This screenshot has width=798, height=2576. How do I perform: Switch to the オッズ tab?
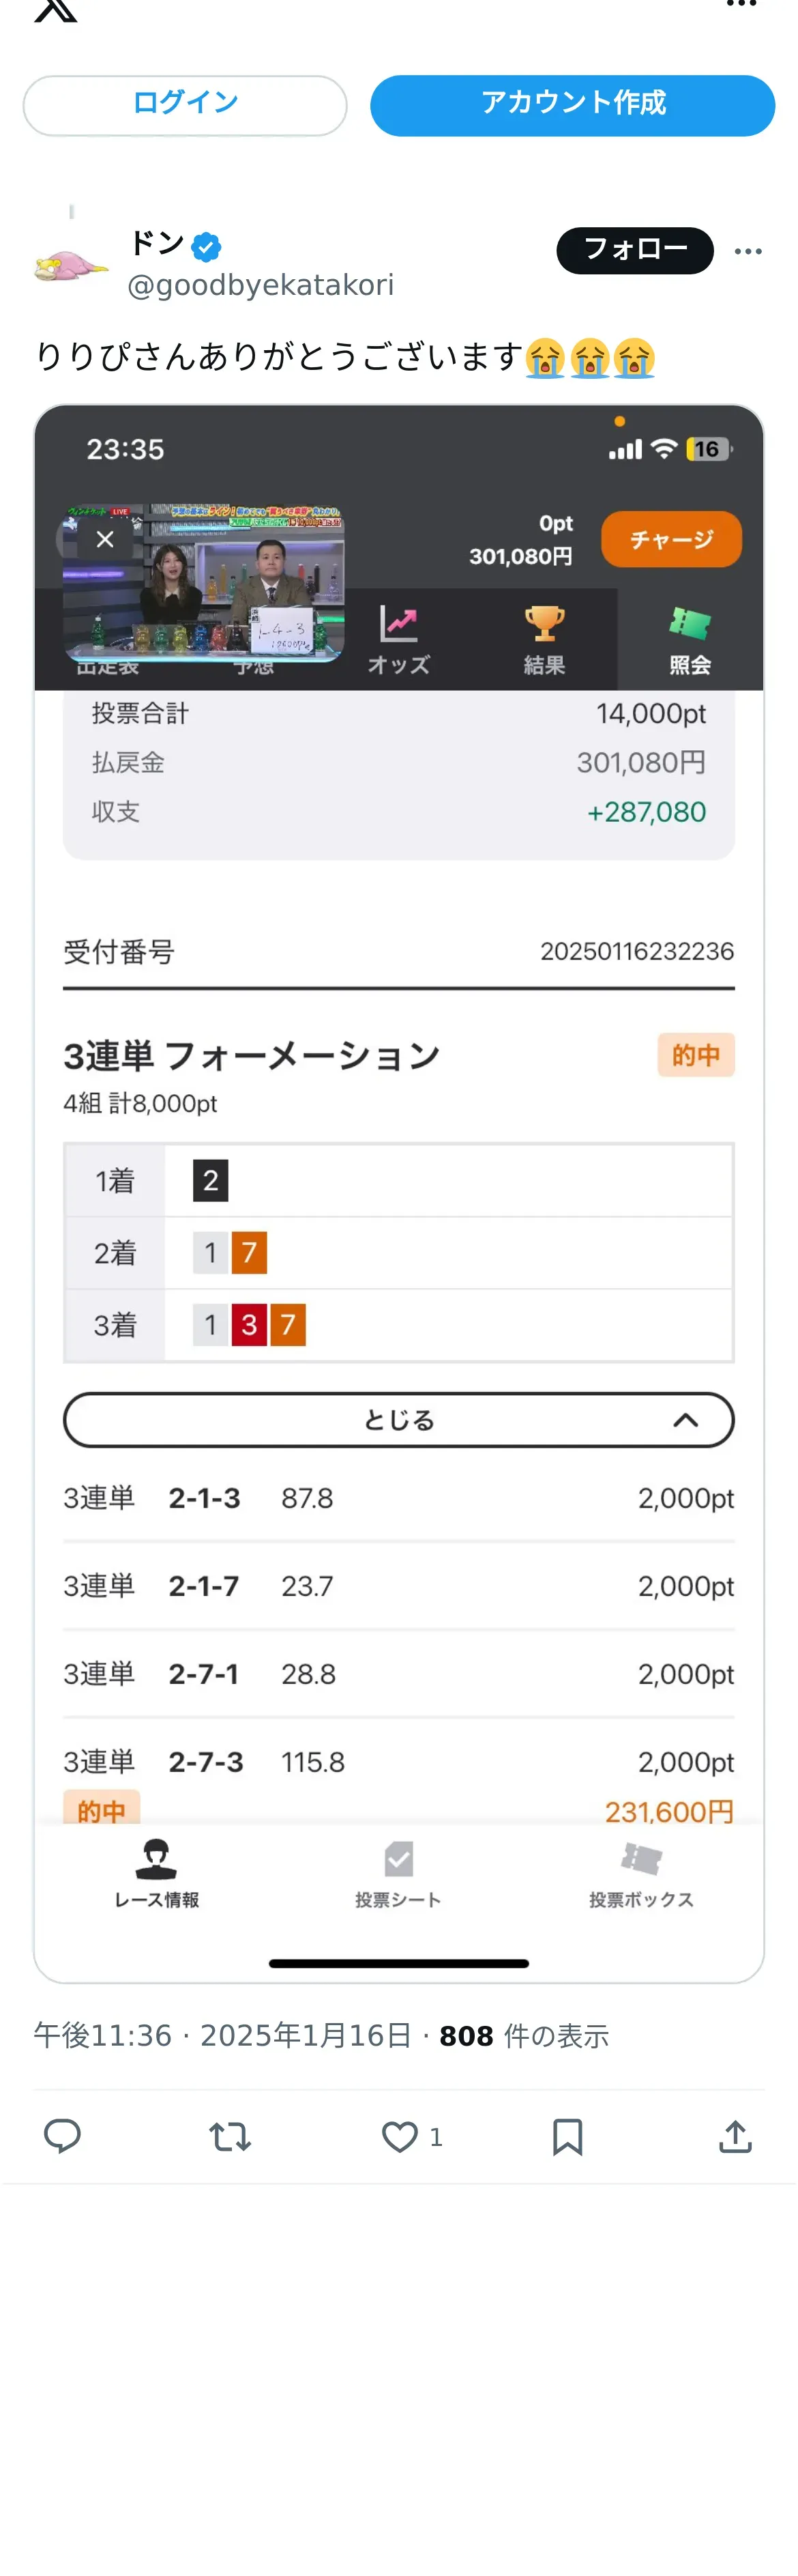(398, 640)
